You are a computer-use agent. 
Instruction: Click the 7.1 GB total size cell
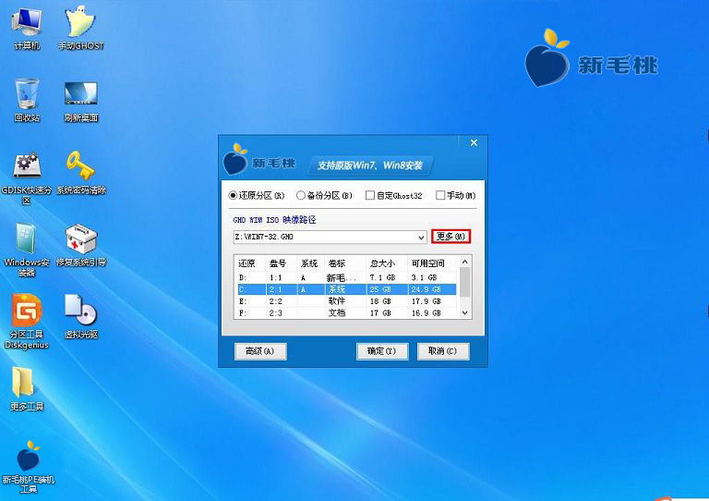pyautogui.click(x=382, y=277)
